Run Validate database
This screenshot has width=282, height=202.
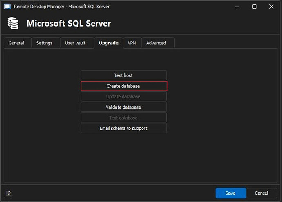tap(124, 107)
